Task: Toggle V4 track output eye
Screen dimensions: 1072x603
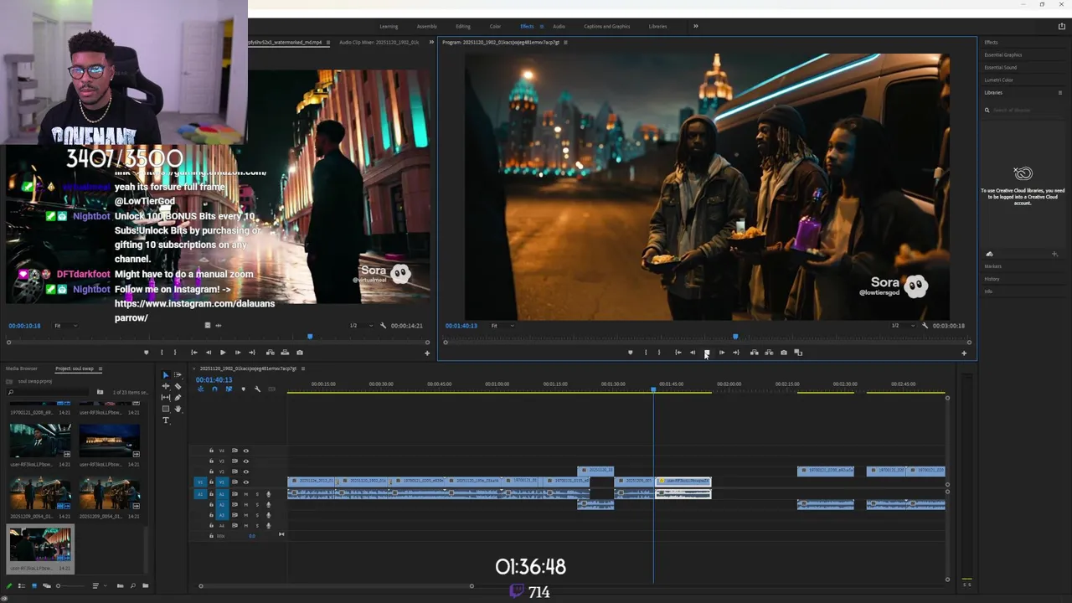Action: (246, 451)
